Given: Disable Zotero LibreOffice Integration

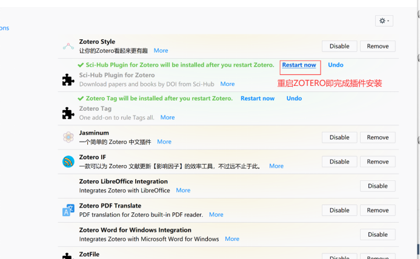Looking at the screenshot, I should 378,186.
